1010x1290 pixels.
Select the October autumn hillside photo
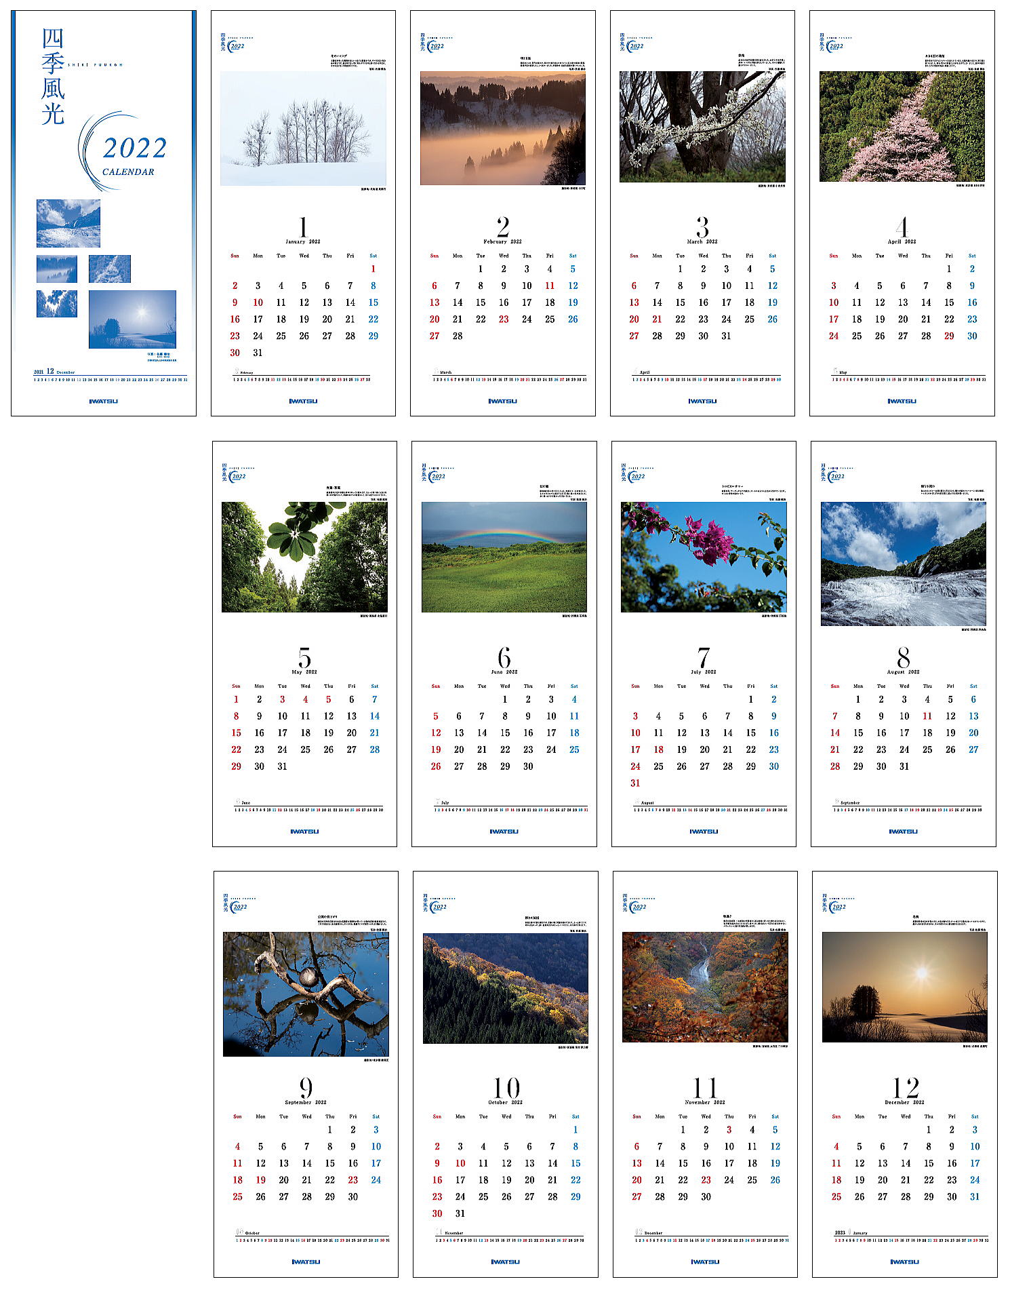[x=506, y=988]
